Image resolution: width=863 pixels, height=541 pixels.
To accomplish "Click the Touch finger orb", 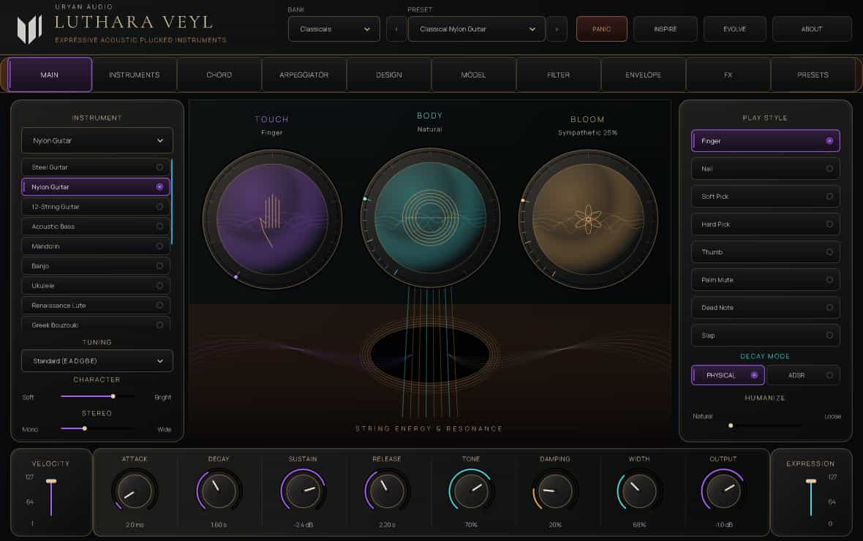I will point(272,219).
